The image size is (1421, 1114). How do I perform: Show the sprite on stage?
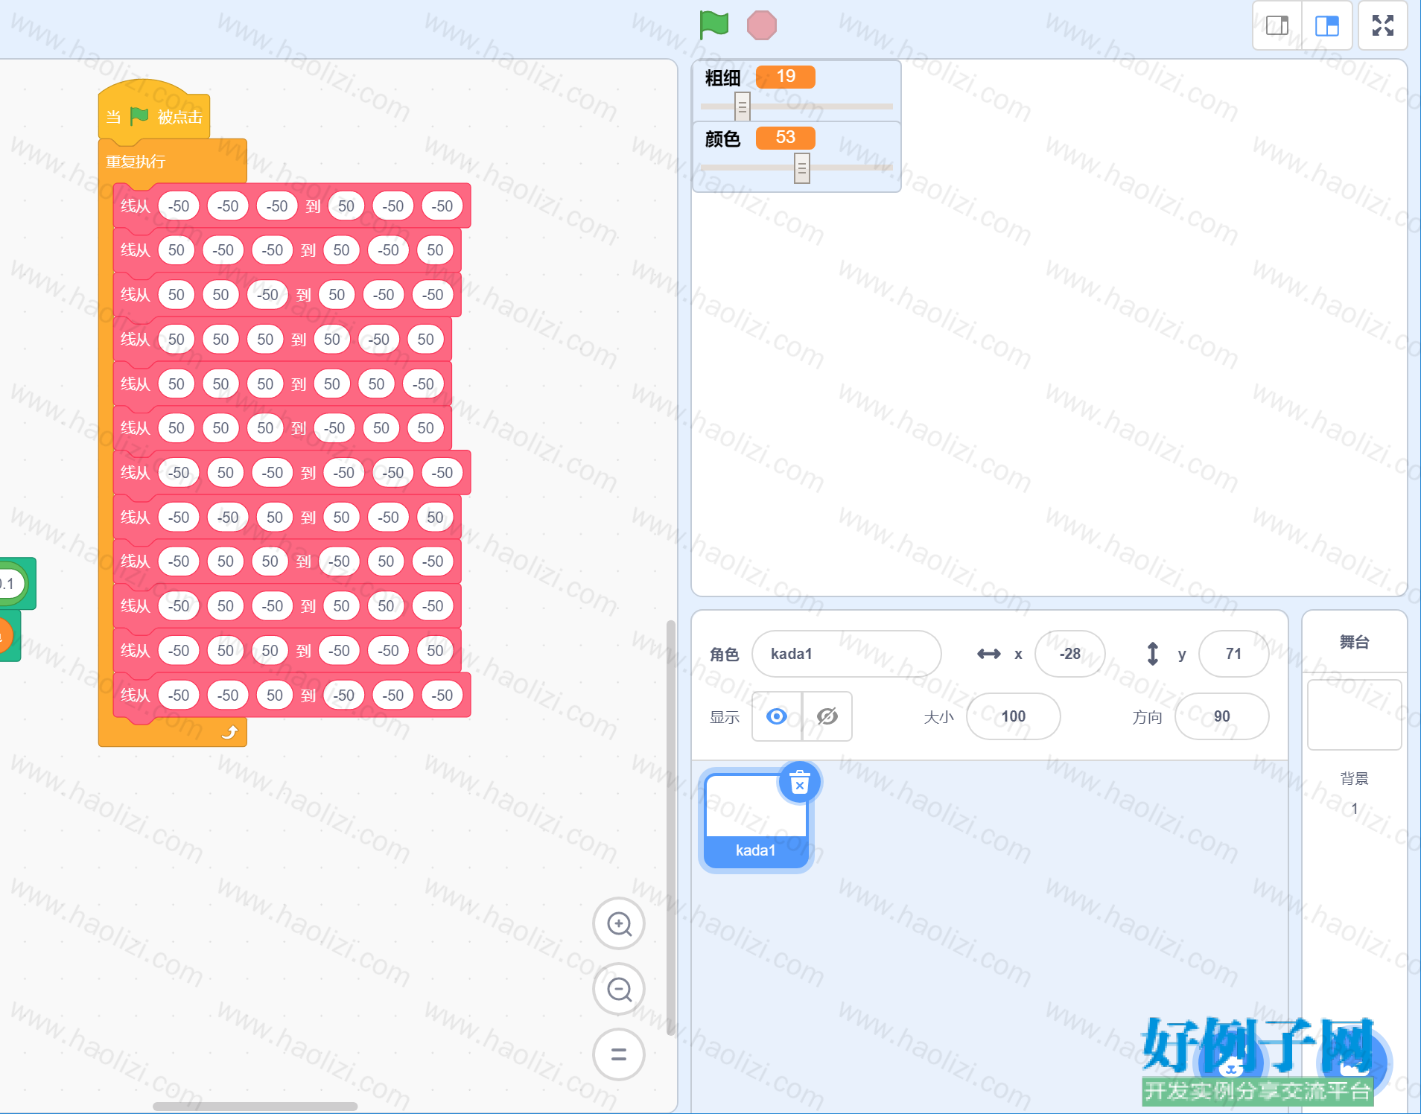point(777,716)
